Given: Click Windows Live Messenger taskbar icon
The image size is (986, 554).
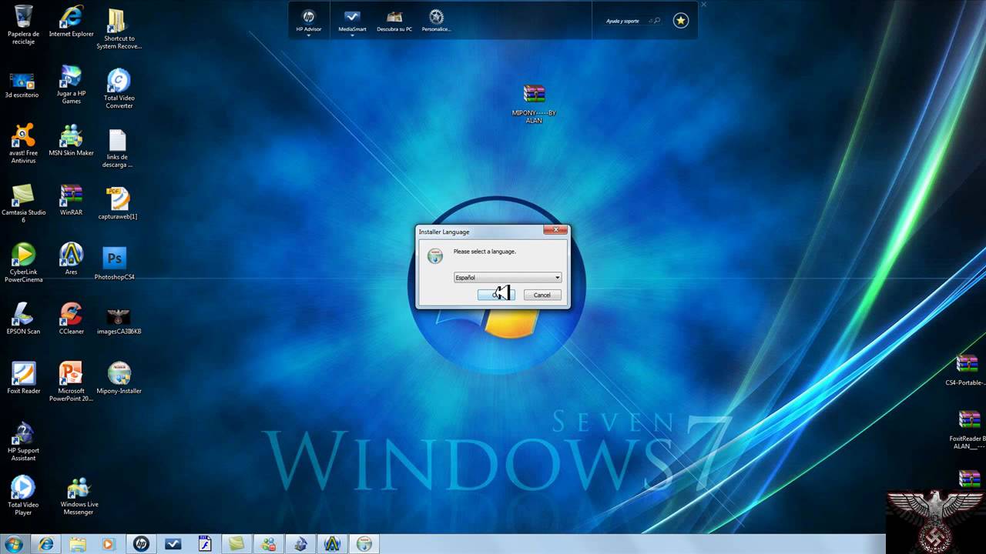Looking at the screenshot, I should point(268,544).
